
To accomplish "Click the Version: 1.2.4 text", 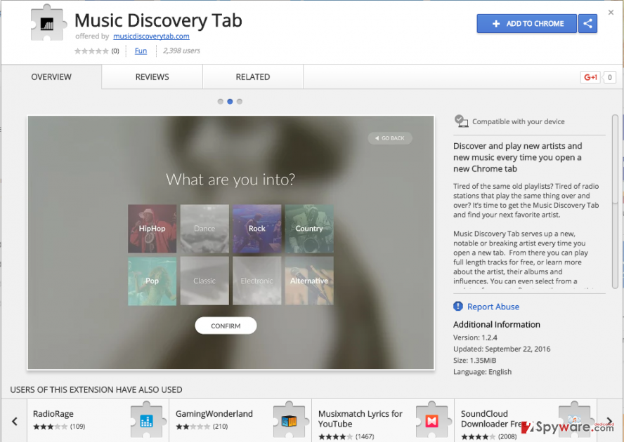I will (475, 337).
